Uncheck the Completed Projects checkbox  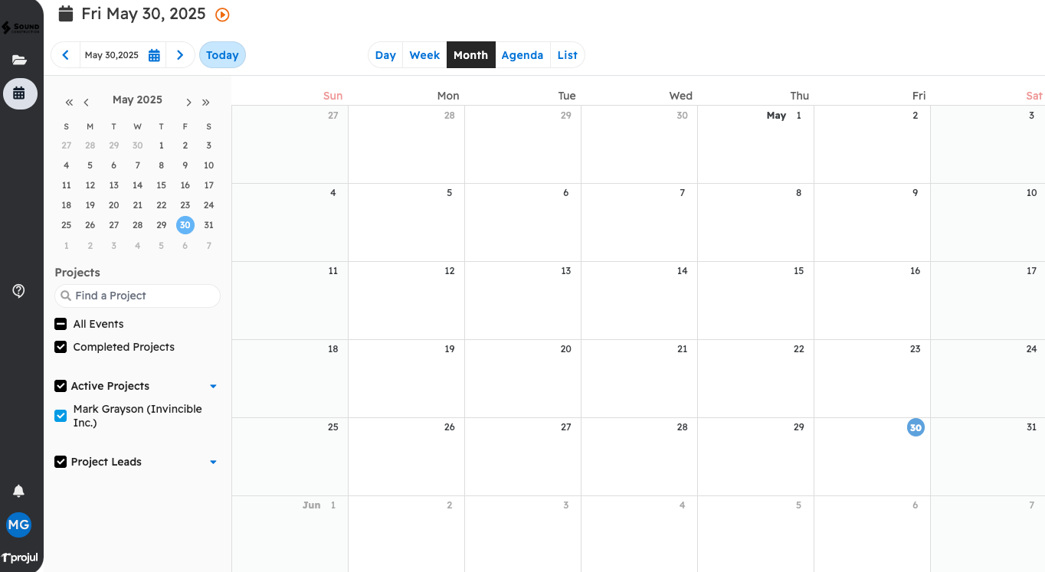point(61,347)
